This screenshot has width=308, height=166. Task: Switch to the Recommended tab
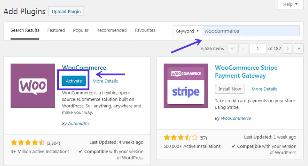coord(112,30)
